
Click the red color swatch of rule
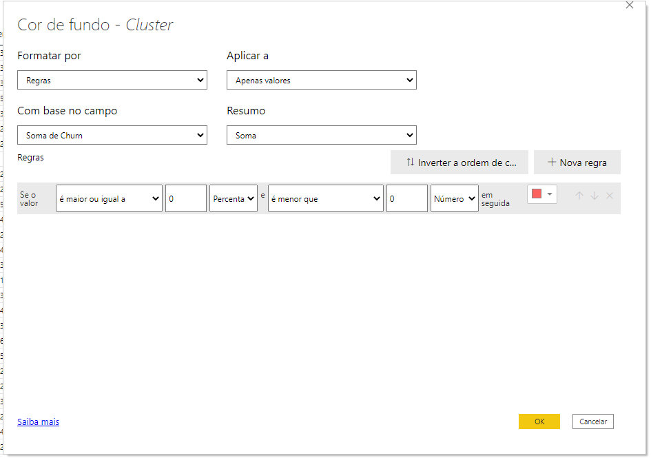point(537,194)
